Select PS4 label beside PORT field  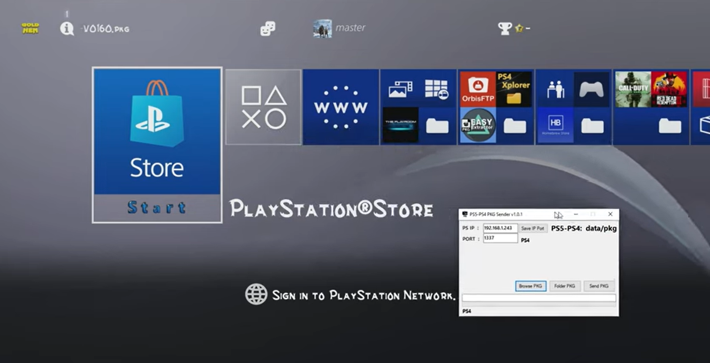coord(525,240)
